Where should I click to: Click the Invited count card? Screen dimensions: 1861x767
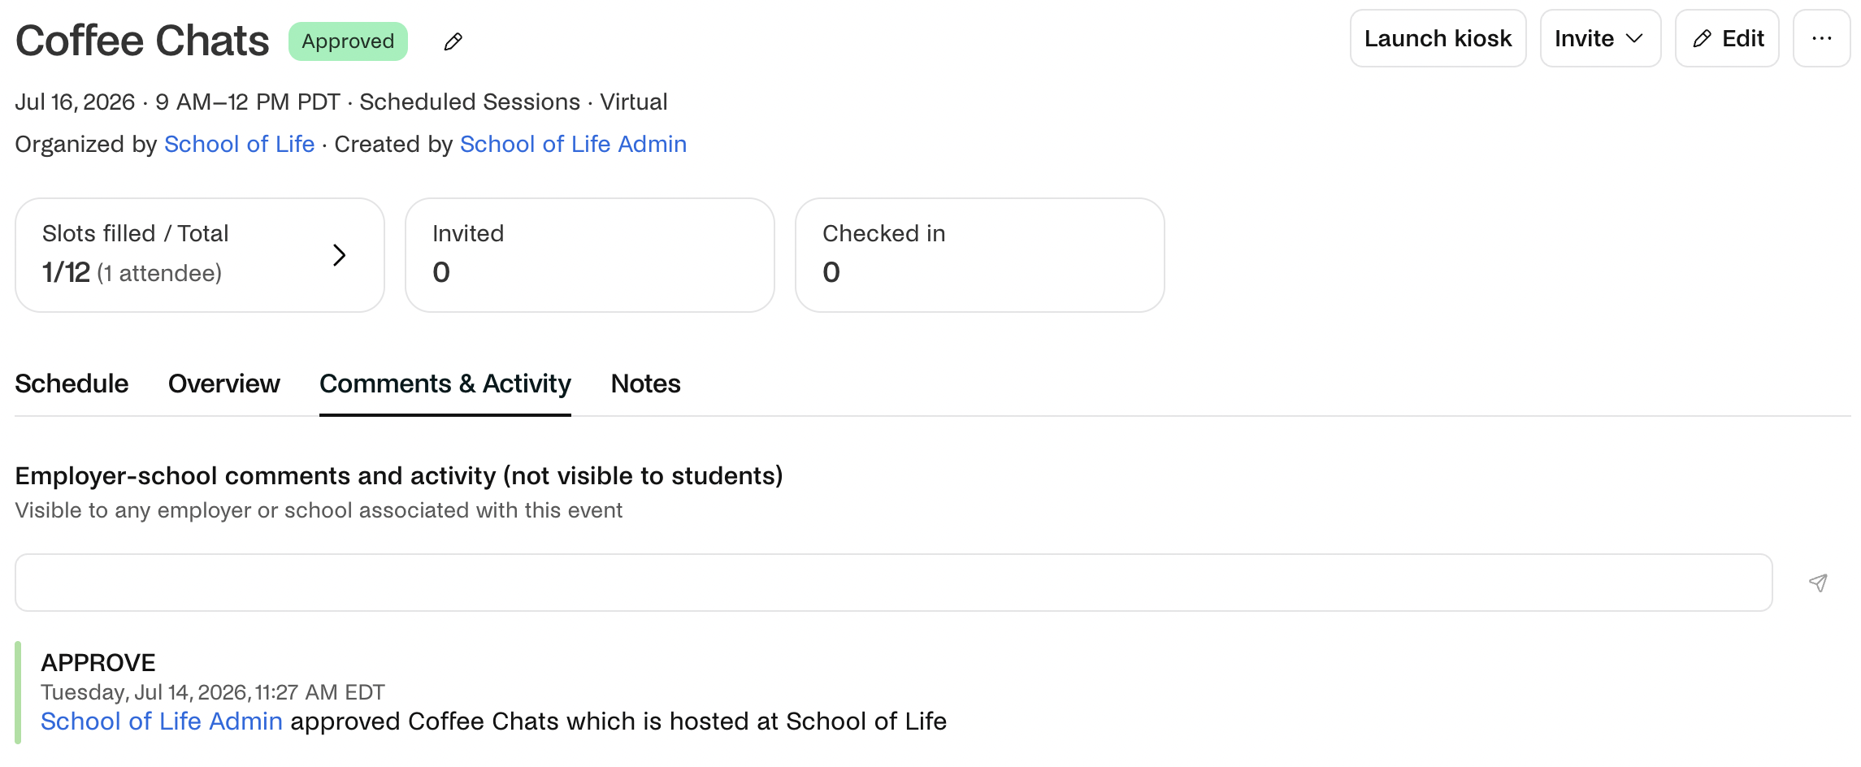click(x=590, y=255)
